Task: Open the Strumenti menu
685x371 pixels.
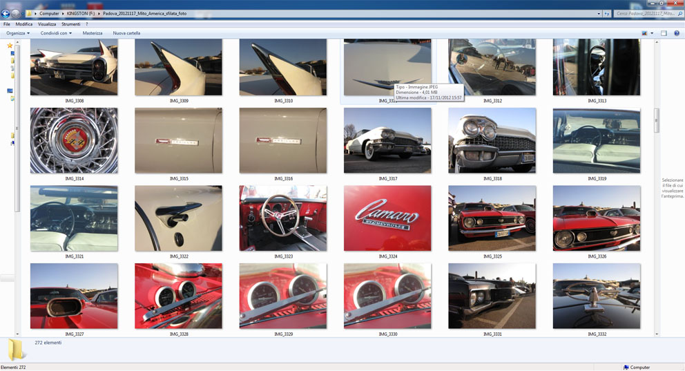Action: pyautogui.click(x=70, y=24)
